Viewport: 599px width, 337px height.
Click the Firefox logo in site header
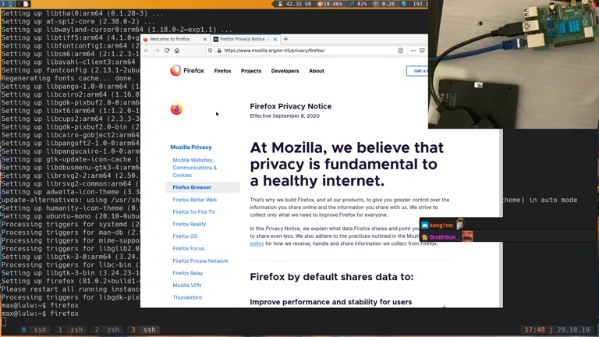point(187,71)
